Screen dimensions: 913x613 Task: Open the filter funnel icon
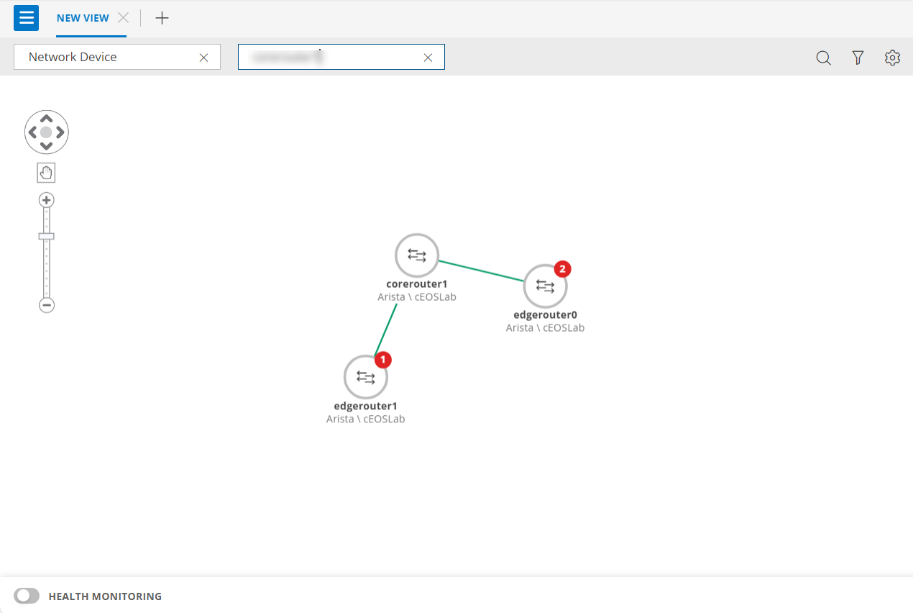pyautogui.click(x=858, y=58)
